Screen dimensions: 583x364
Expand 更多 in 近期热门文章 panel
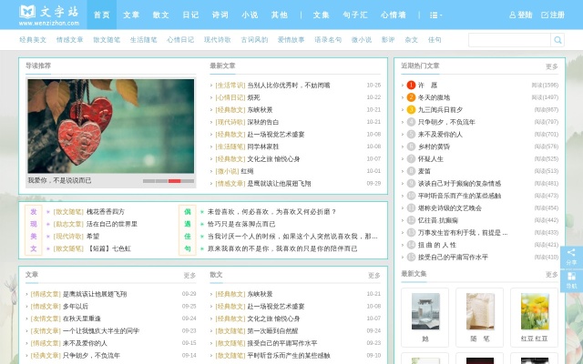point(551,66)
